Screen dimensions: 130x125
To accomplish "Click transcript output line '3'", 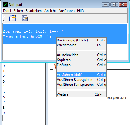I will [4, 81].
